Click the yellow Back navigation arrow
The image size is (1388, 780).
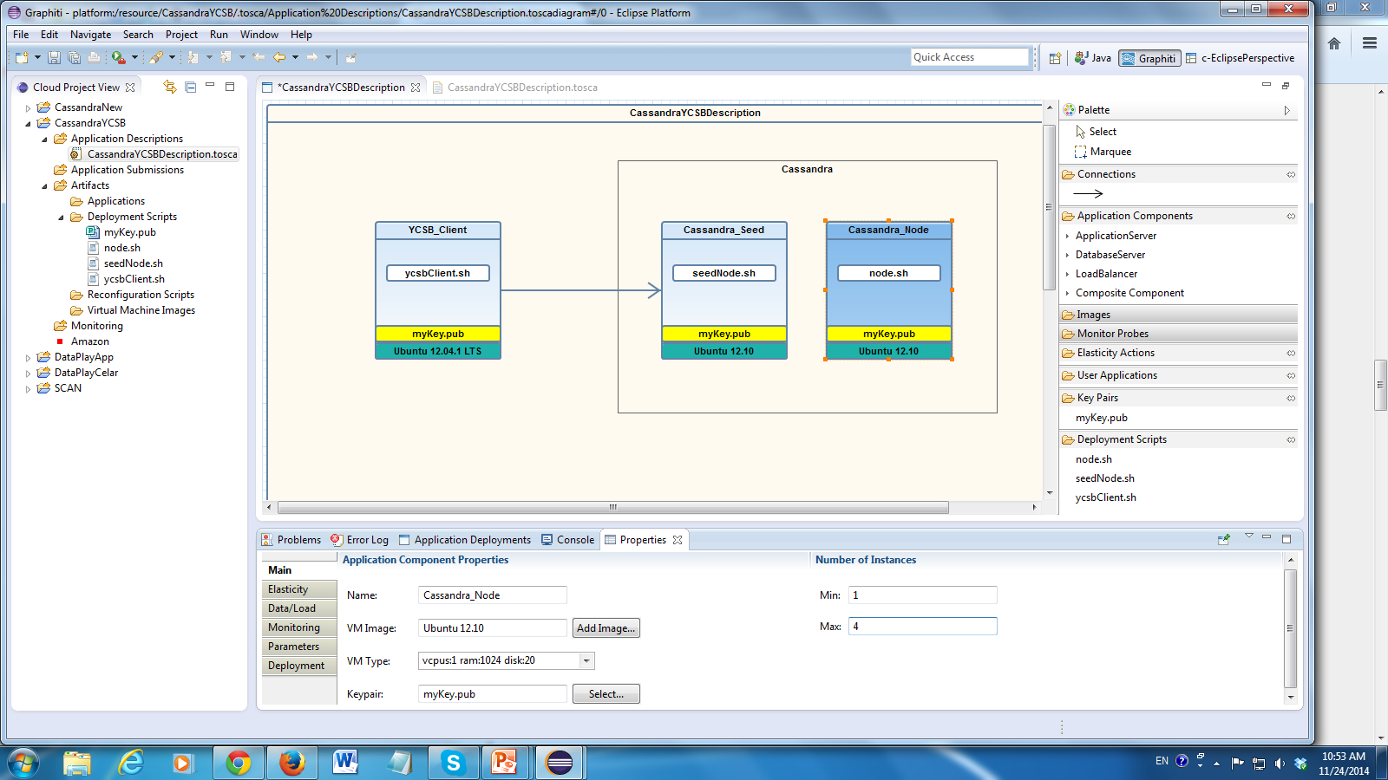pyautogui.click(x=279, y=57)
